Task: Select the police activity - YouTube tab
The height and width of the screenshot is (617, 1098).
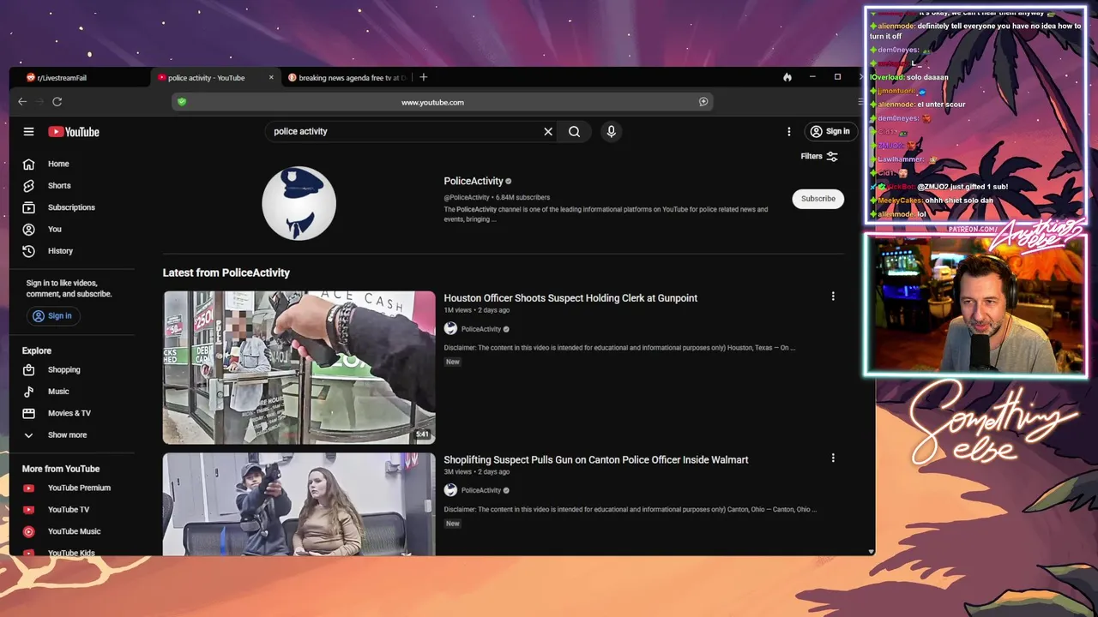Action: pos(206,78)
